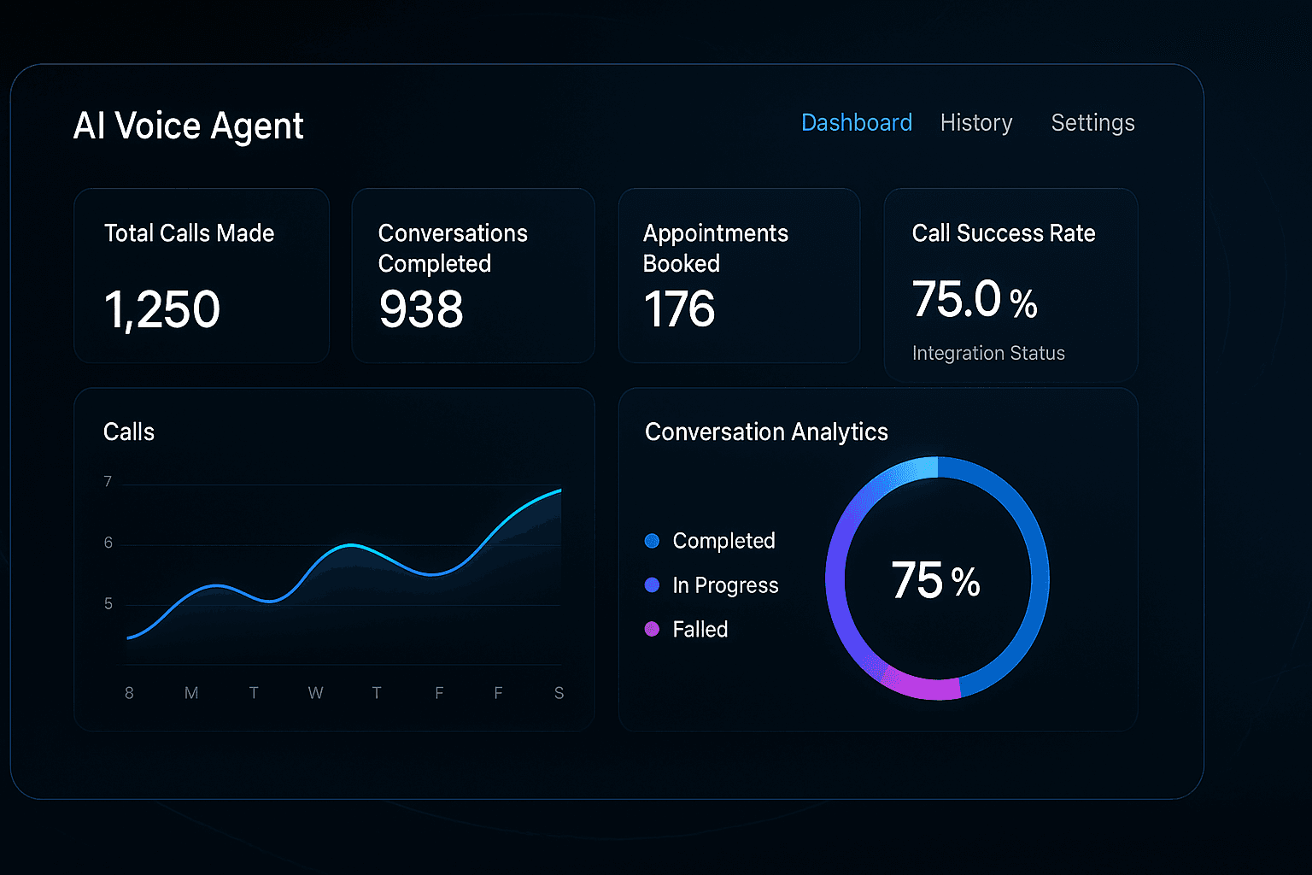
Task: Click the W day label on chart
Action: [x=316, y=693]
